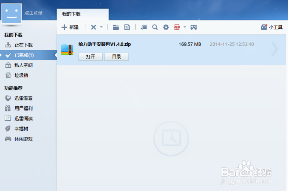Image resolution: width=288 pixels, height=191 pixels.
Task: Click the user avatar image
Action: click(11, 14)
